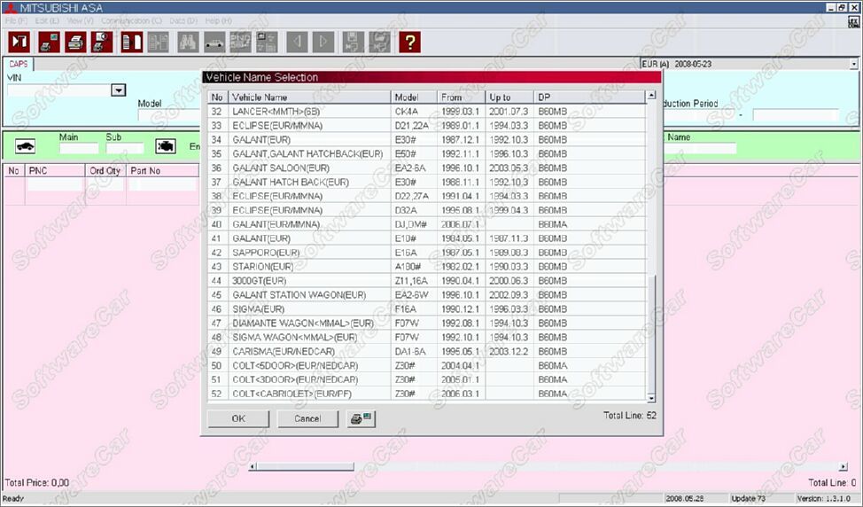Viewport: 863px width, 507px height.
Task: Click the document copy toolbar icon
Action: 131,42
